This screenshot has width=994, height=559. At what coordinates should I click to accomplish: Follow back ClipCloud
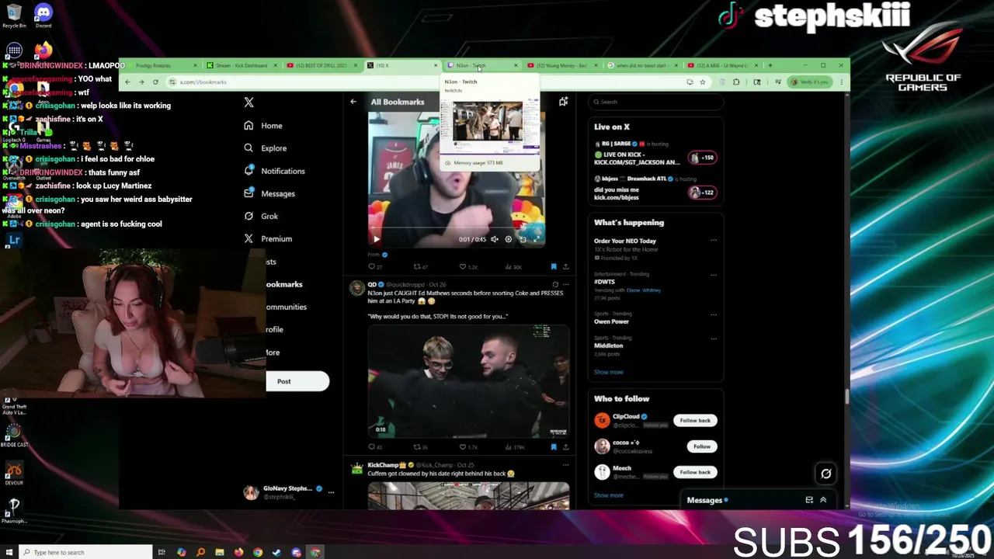(695, 421)
